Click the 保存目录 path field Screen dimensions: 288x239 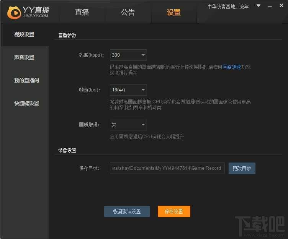[167, 168]
